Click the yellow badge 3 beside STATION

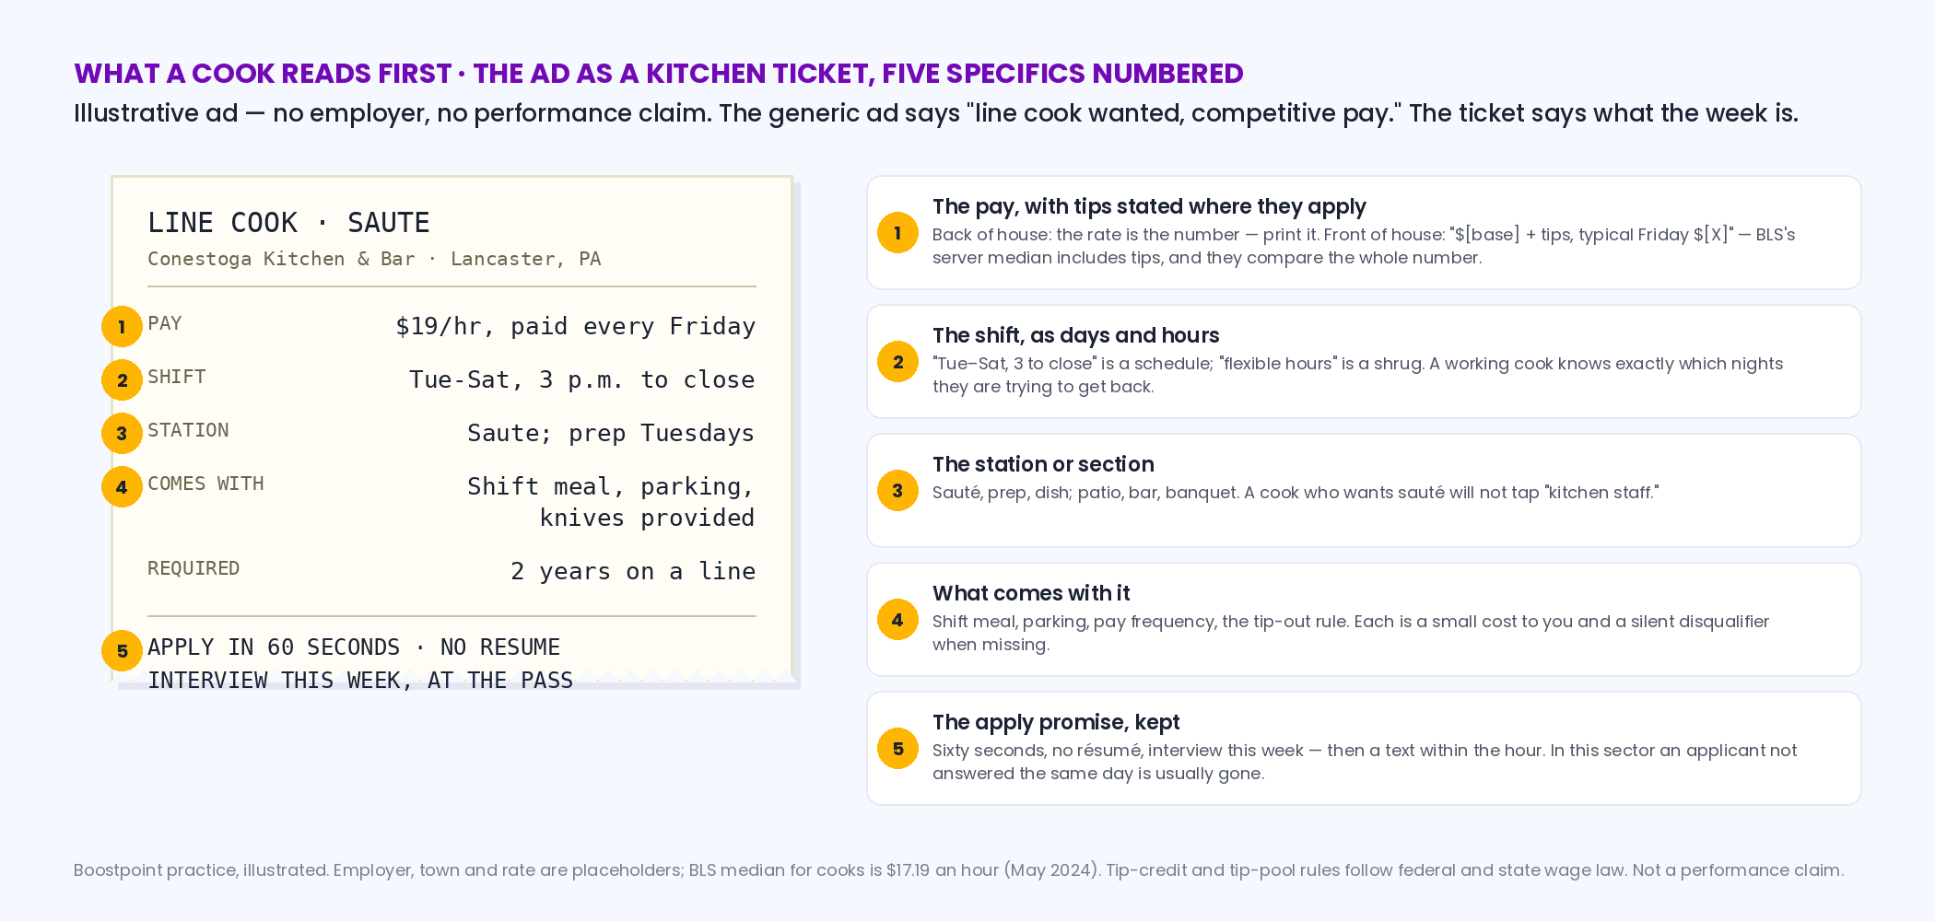[122, 434]
